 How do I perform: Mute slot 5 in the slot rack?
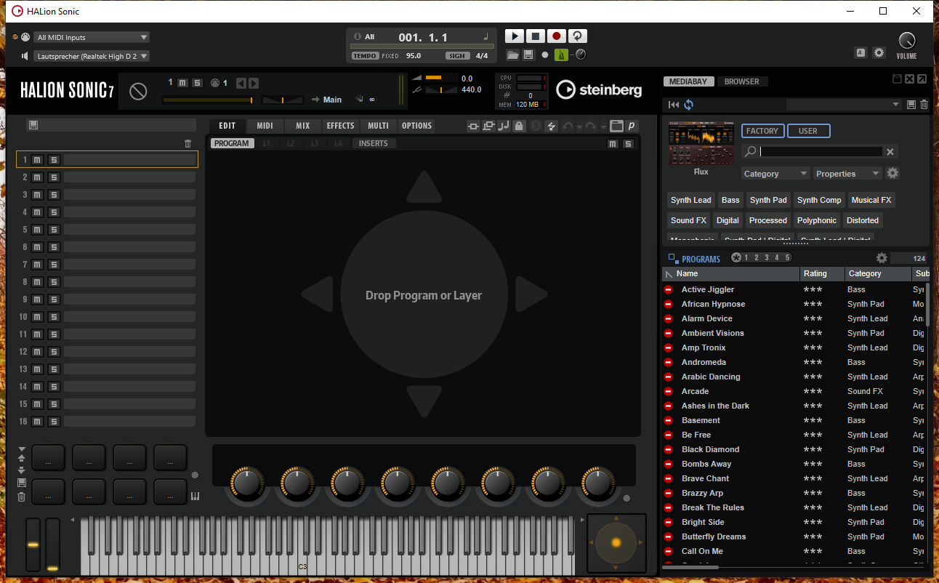click(x=37, y=230)
